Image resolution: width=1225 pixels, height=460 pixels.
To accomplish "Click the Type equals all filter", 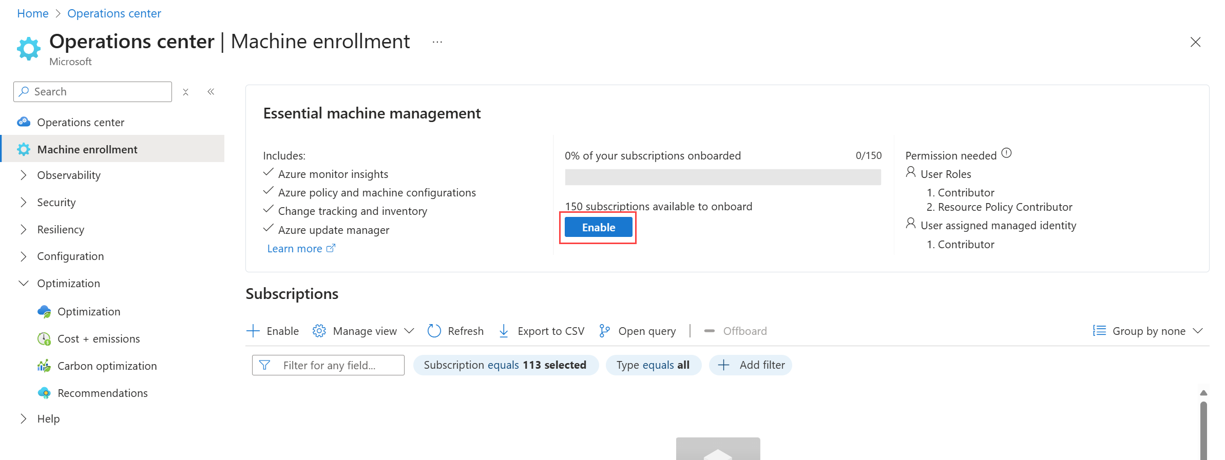I will [653, 365].
